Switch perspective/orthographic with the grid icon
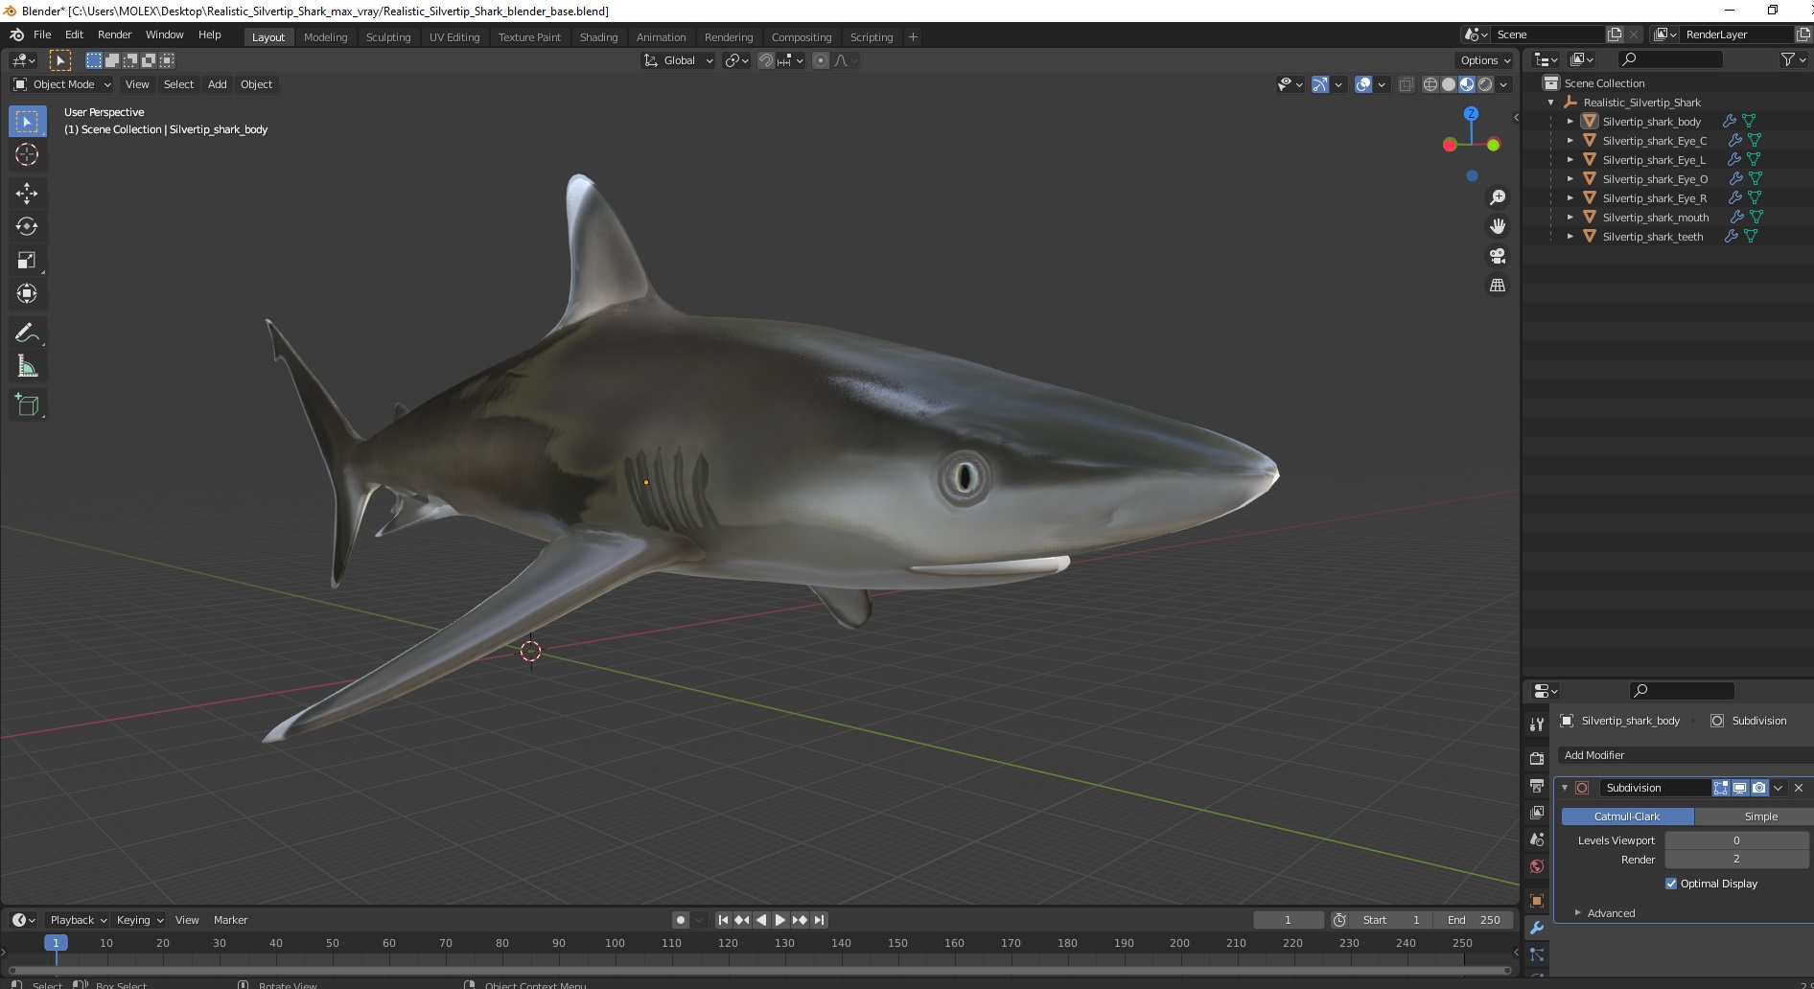This screenshot has height=989, width=1814. pos(1498,286)
